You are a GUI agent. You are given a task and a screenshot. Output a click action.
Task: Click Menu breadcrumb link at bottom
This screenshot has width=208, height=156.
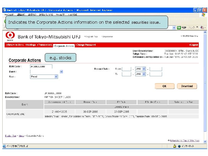point(21,136)
